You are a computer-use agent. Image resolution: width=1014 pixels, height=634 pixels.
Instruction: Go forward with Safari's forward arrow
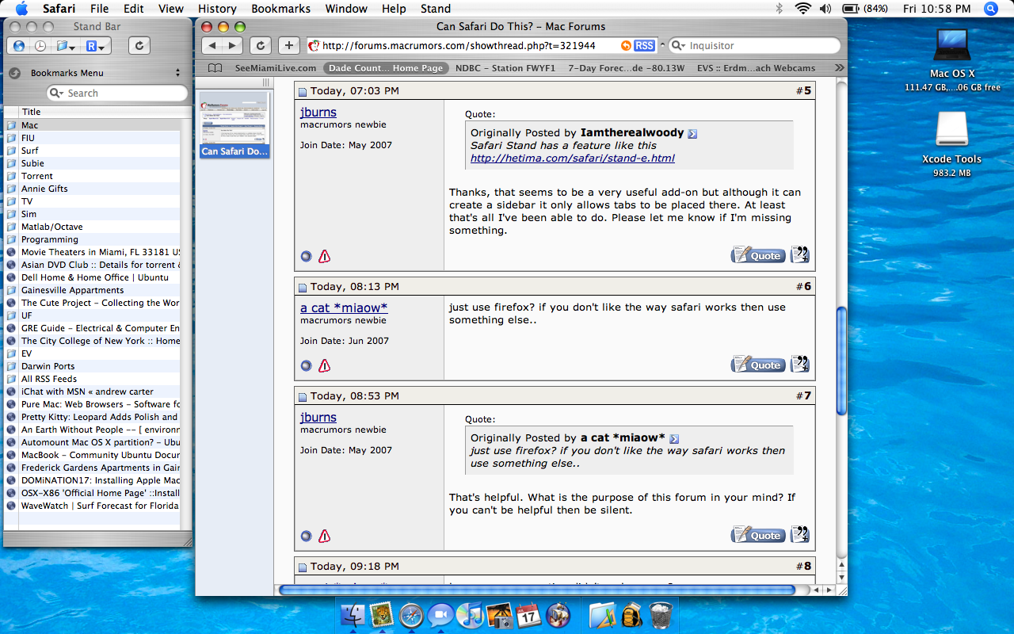click(232, 45)
